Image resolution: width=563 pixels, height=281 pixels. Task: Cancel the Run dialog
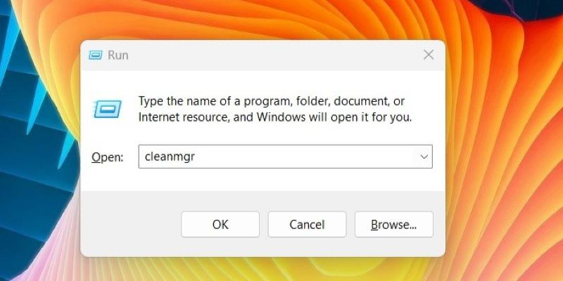[307, 224]
